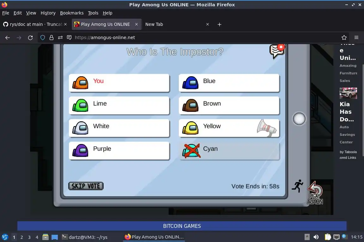Switch to workspace 3
Screen dimensions: 364x242
29,237
